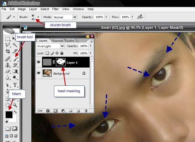195x142 pixels.
Task: Select the Rectangular Marquee tool
Action: [x=7, y=39]
